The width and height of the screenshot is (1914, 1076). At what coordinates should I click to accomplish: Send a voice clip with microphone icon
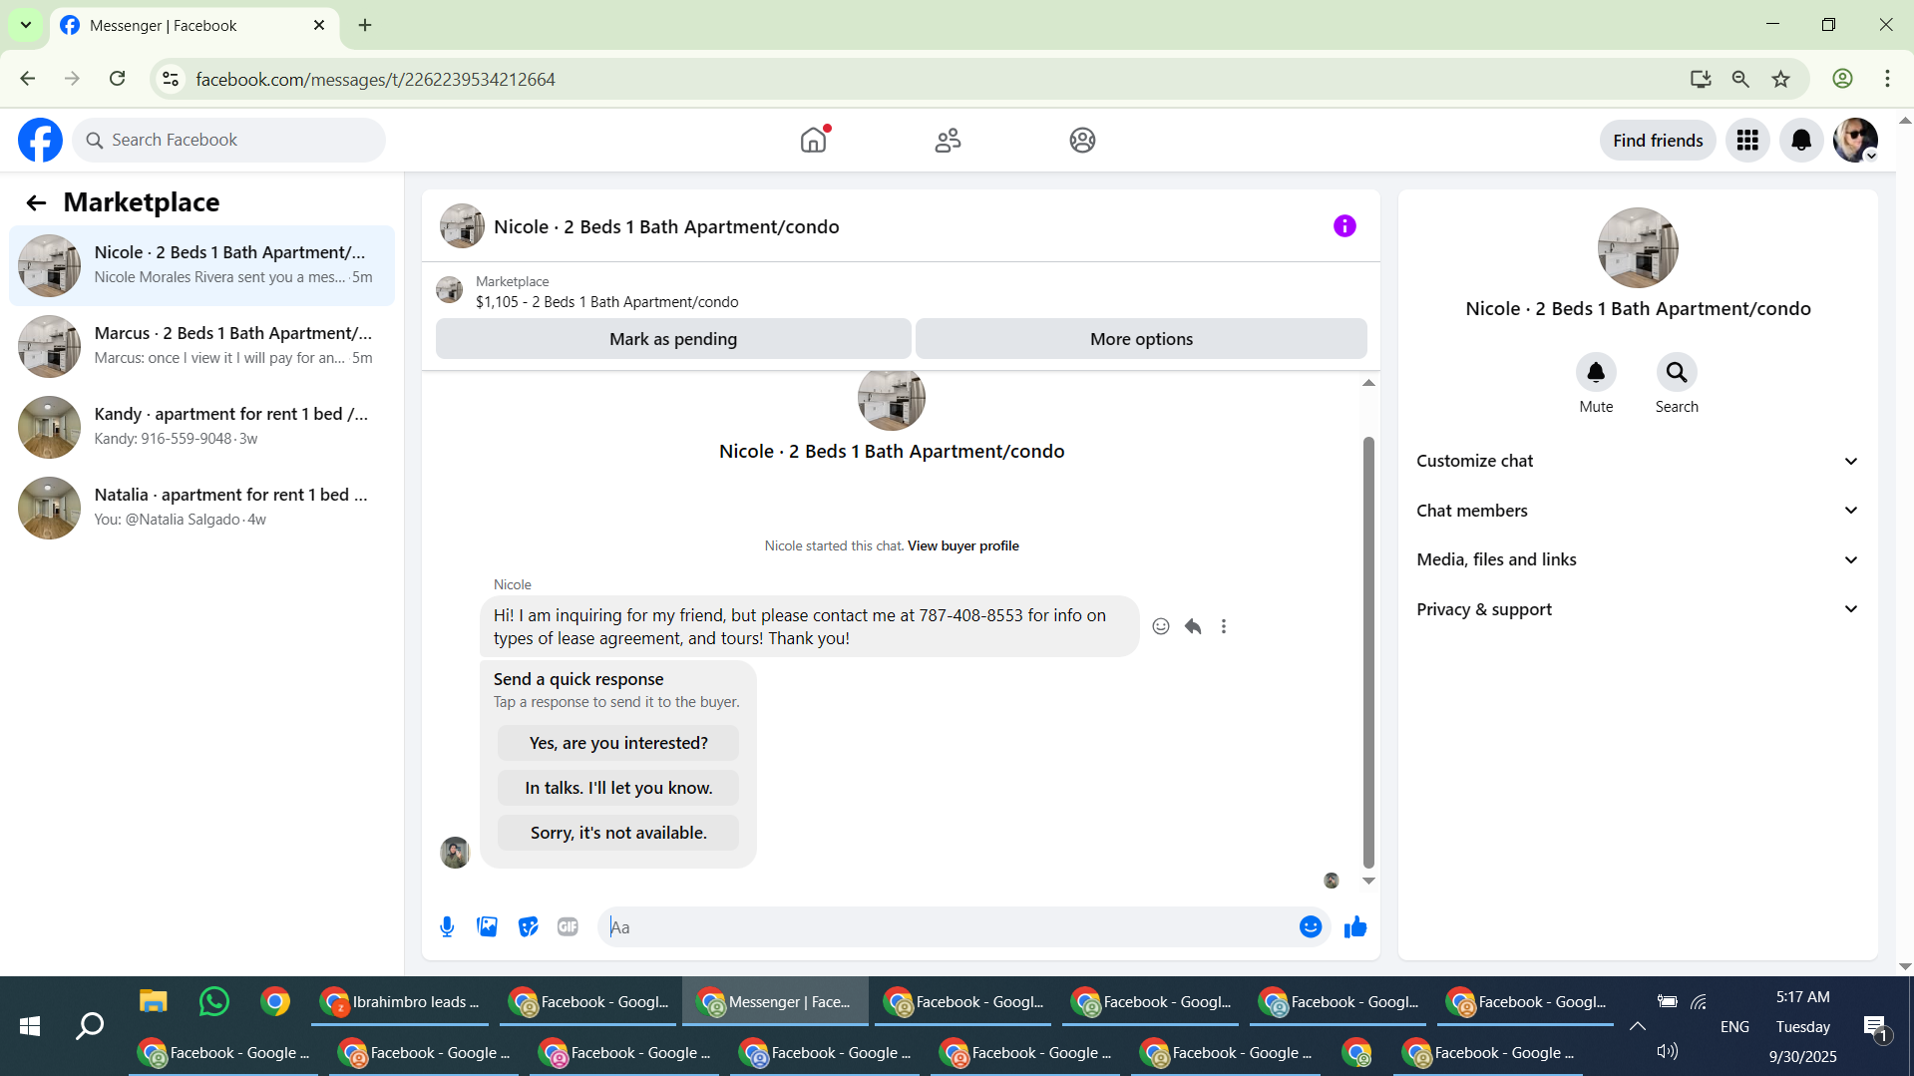coord(447,927)
